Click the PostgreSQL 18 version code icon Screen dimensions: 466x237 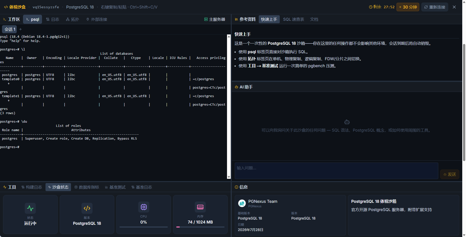point(87,208)
